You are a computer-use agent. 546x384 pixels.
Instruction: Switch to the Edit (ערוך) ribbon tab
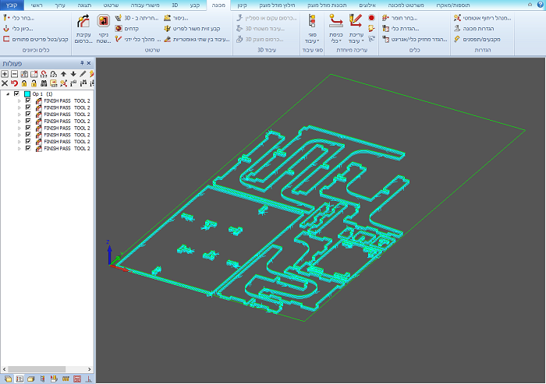point(60,5)
